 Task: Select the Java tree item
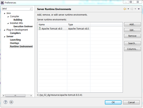8,13
